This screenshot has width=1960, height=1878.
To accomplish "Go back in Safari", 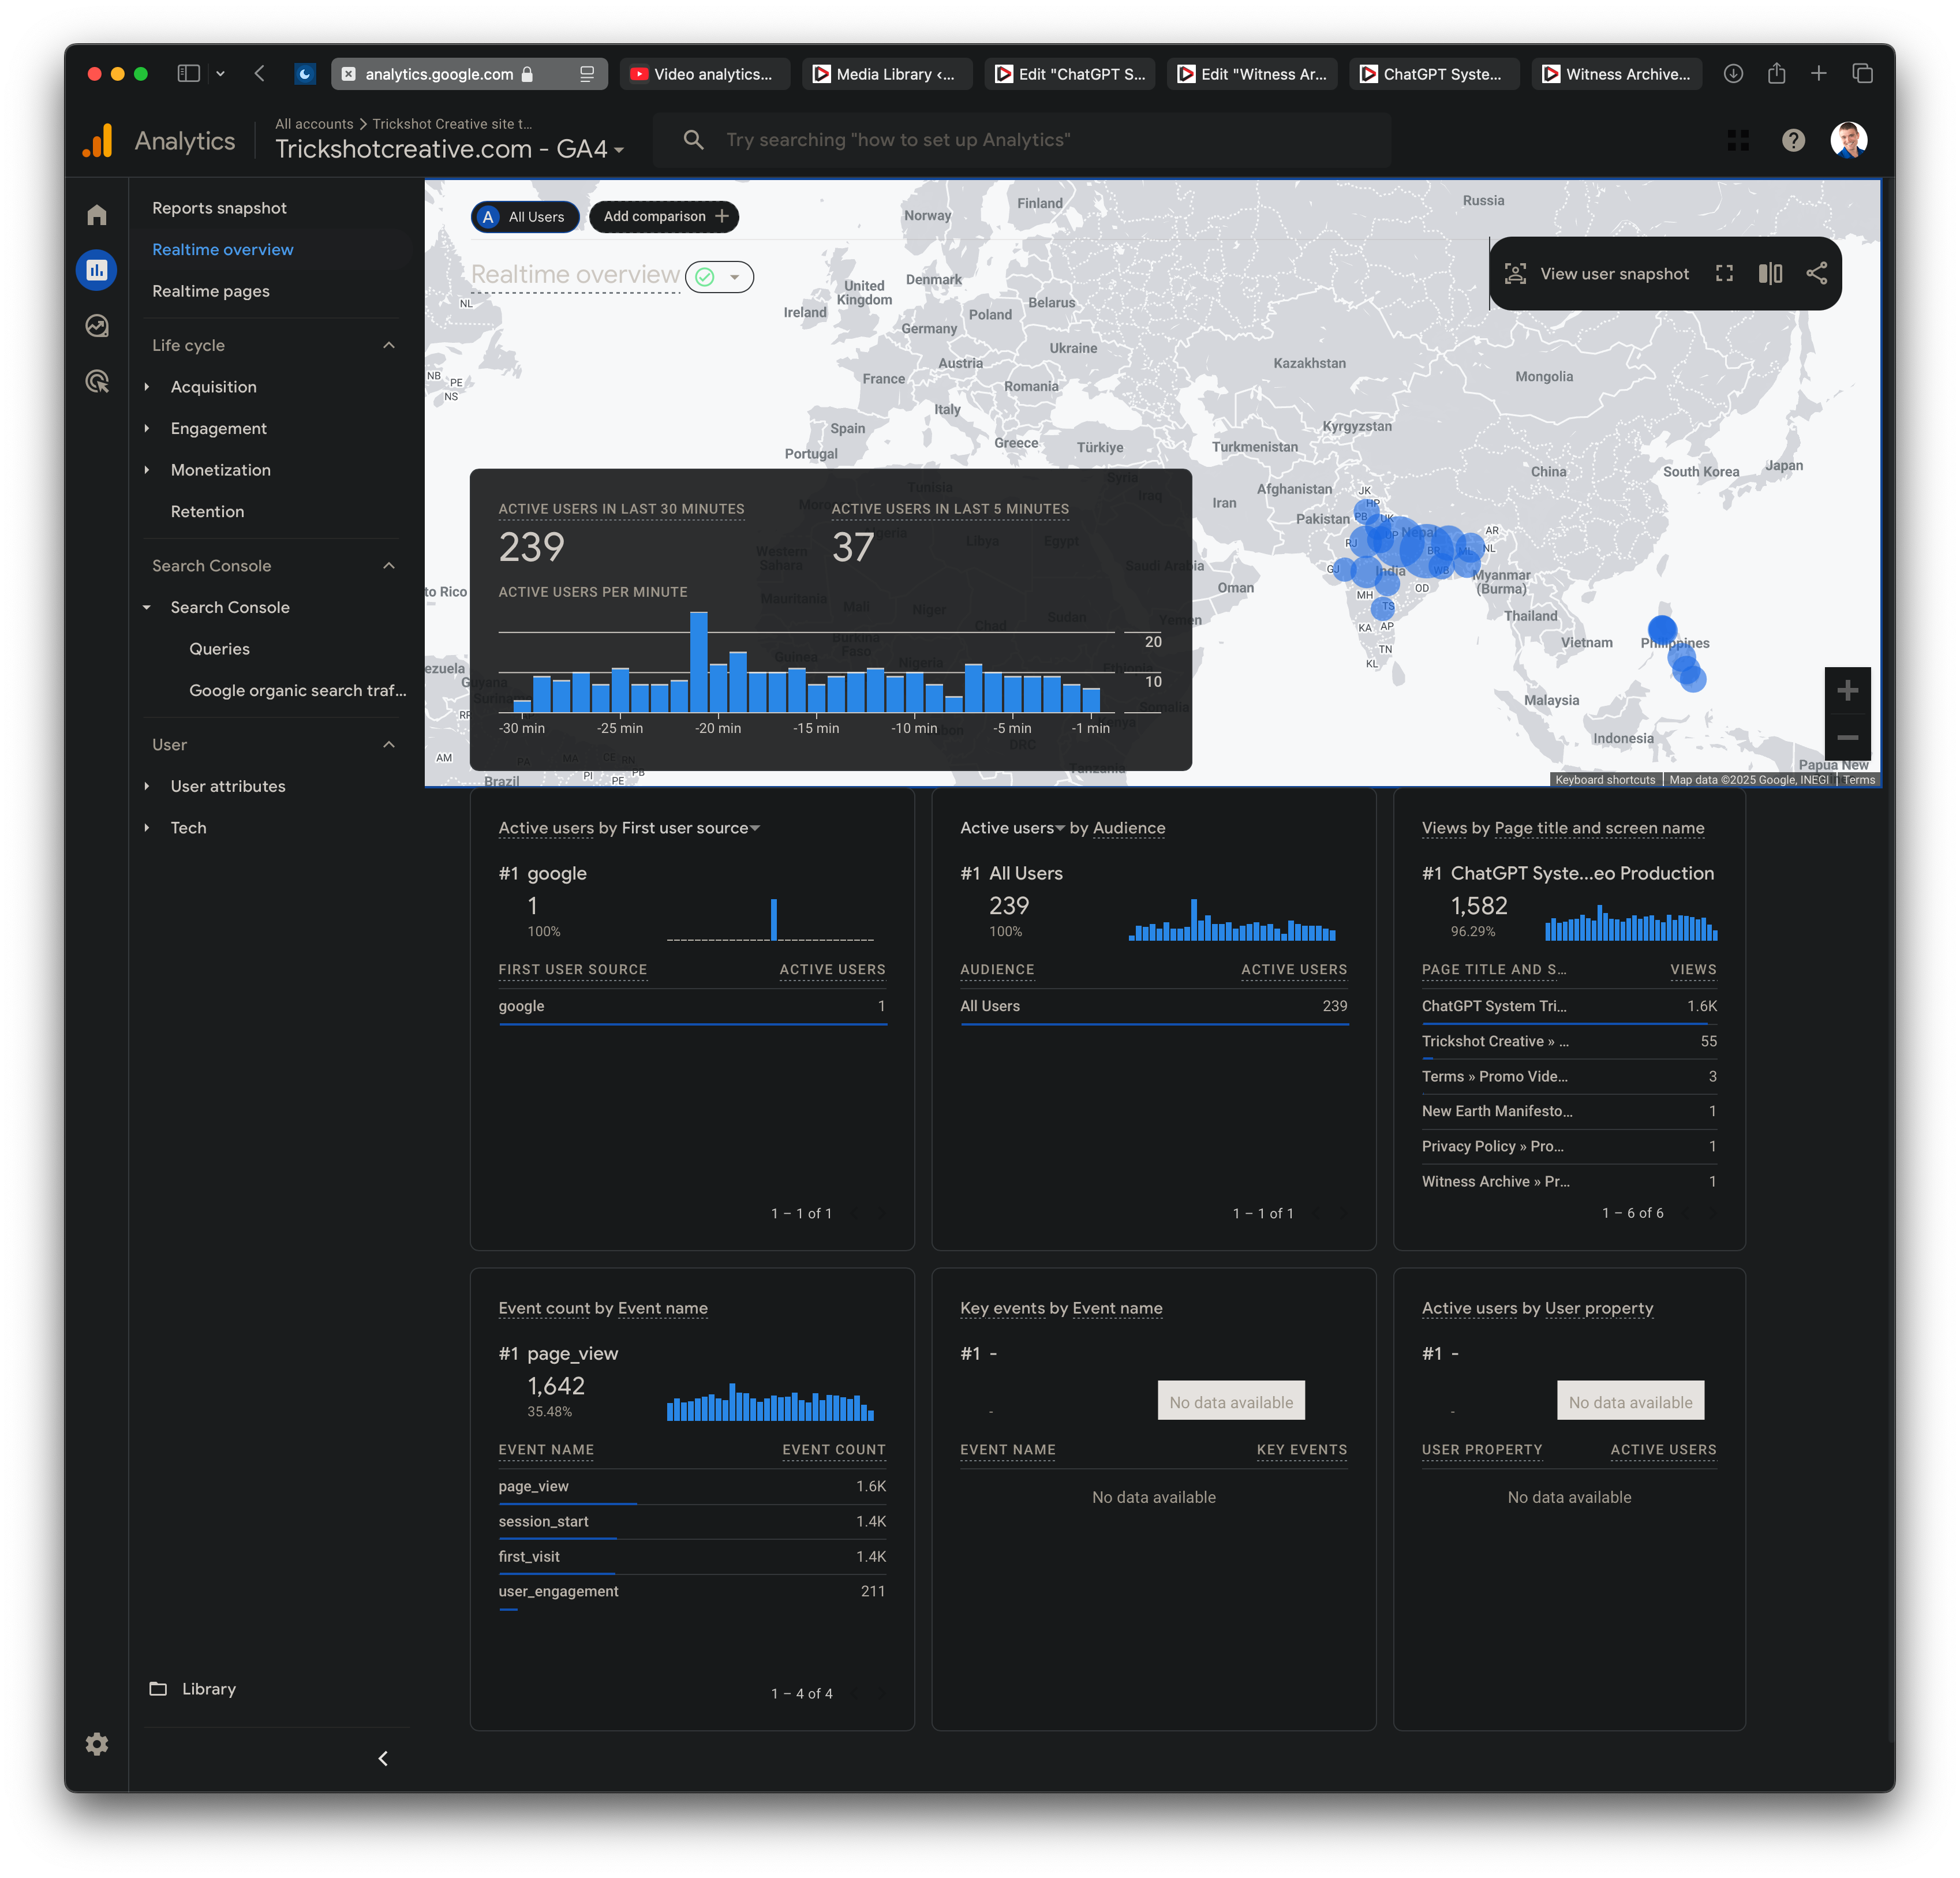I will click(260, 74).
